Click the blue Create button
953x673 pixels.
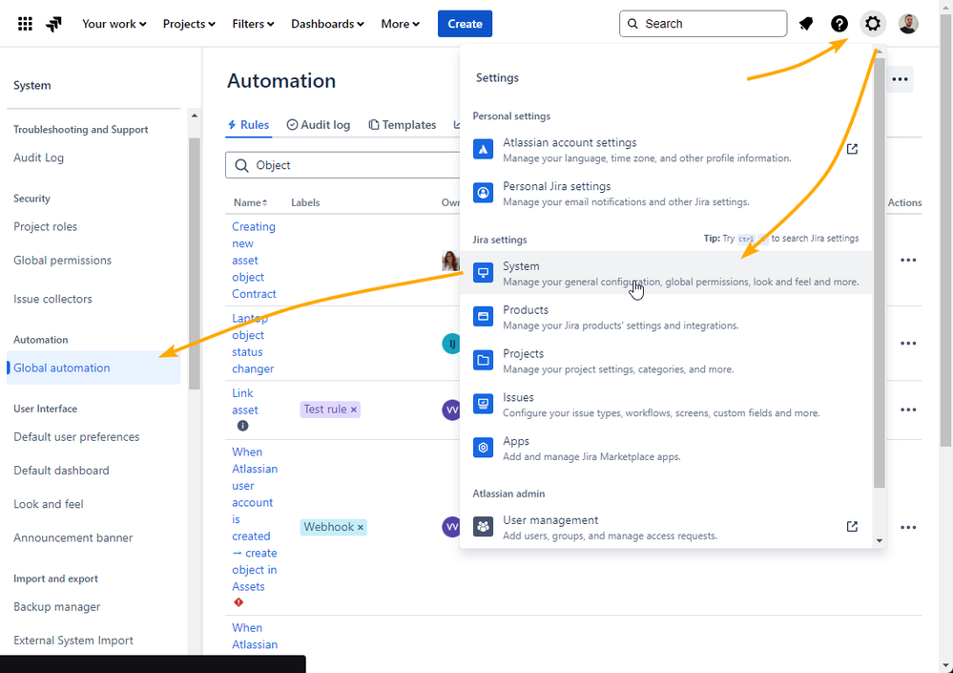click(x=465, y=24)
